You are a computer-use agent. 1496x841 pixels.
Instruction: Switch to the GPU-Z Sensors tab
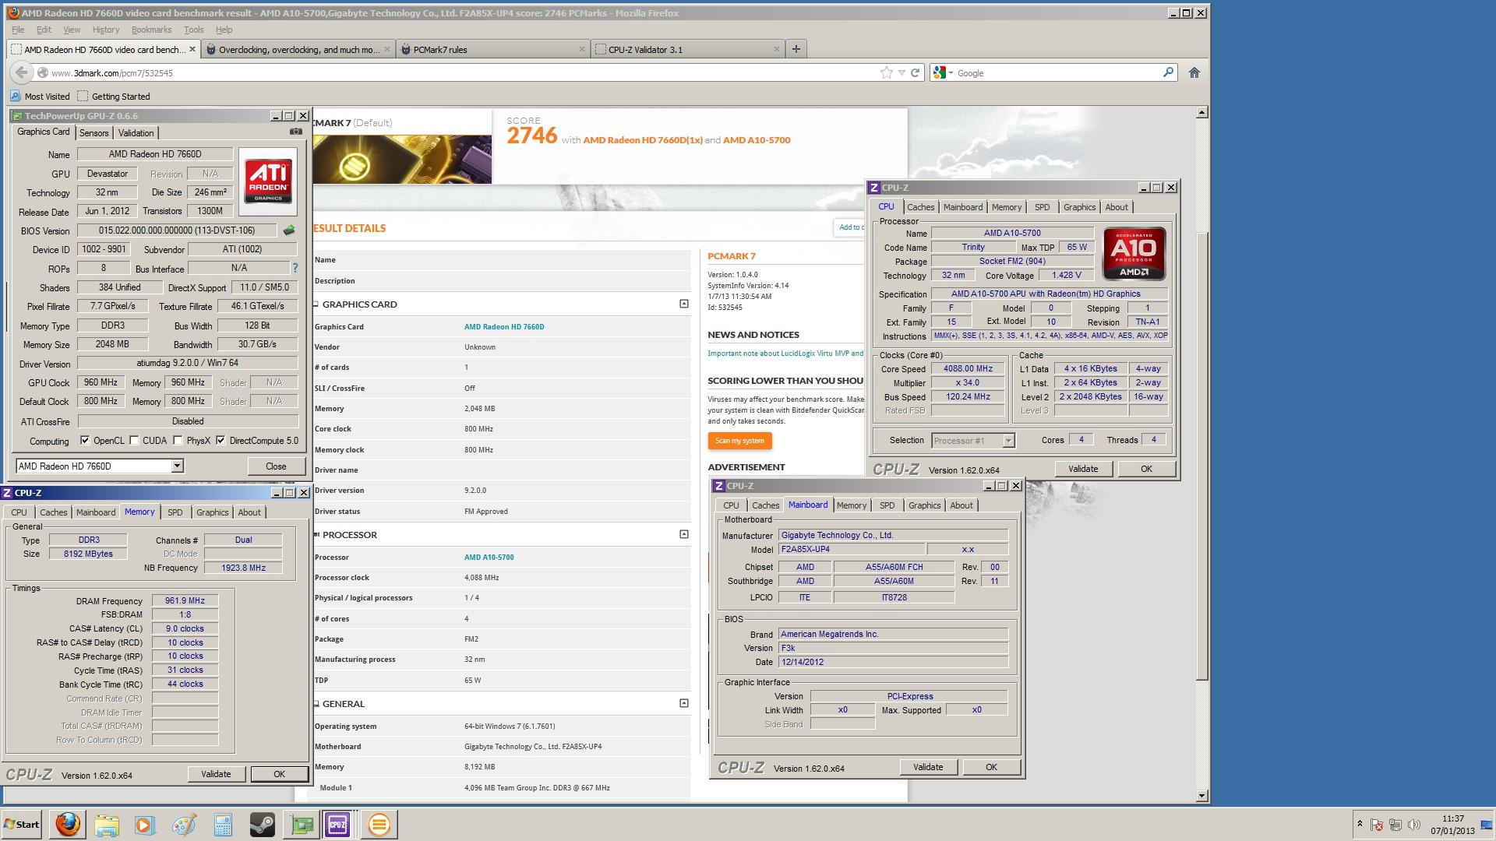coord(93,133)
